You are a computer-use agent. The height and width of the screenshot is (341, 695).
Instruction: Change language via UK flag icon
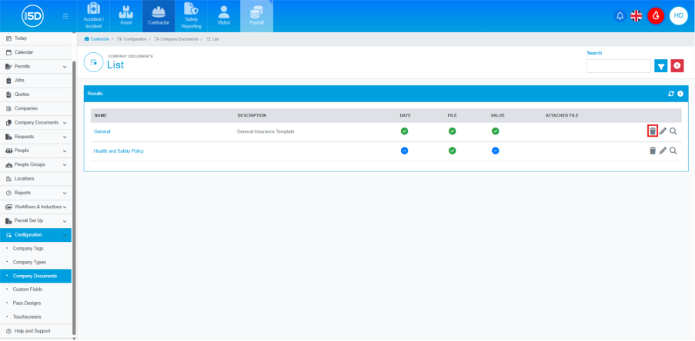637,15
